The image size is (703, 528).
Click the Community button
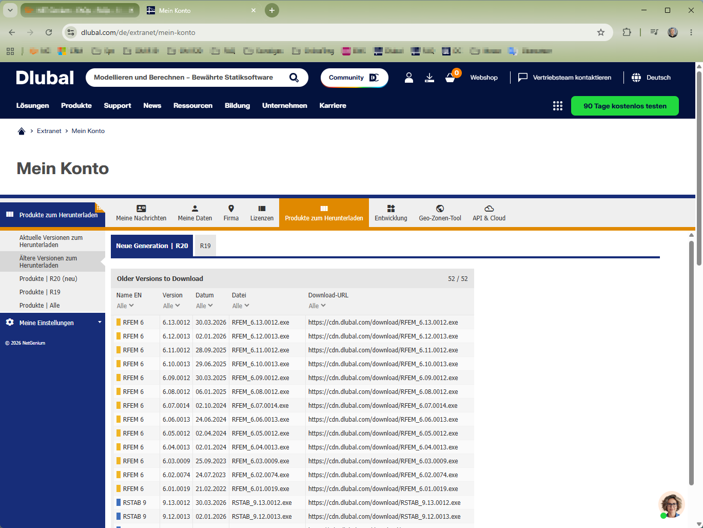(355, 78)
